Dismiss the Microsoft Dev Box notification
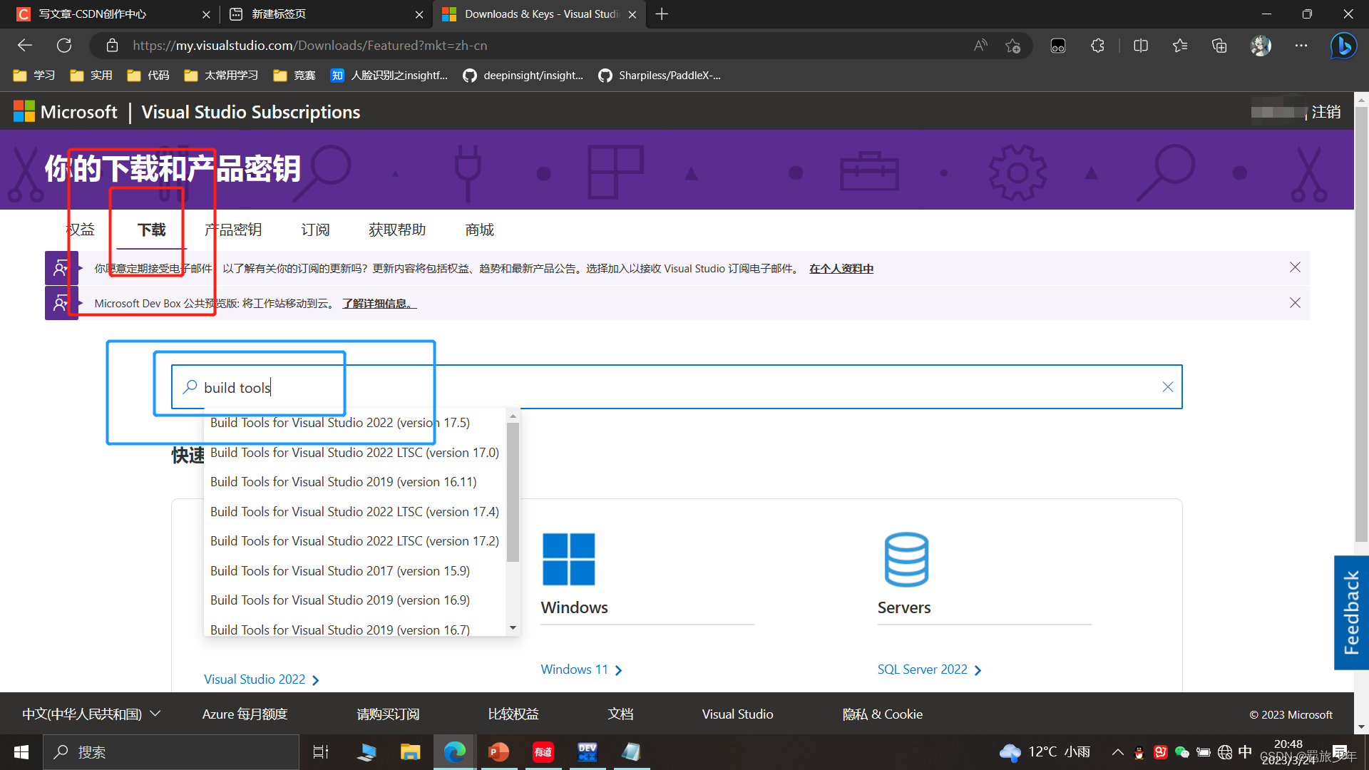Viewport: 1369px width, 770px height. (x=1295, y=303)
